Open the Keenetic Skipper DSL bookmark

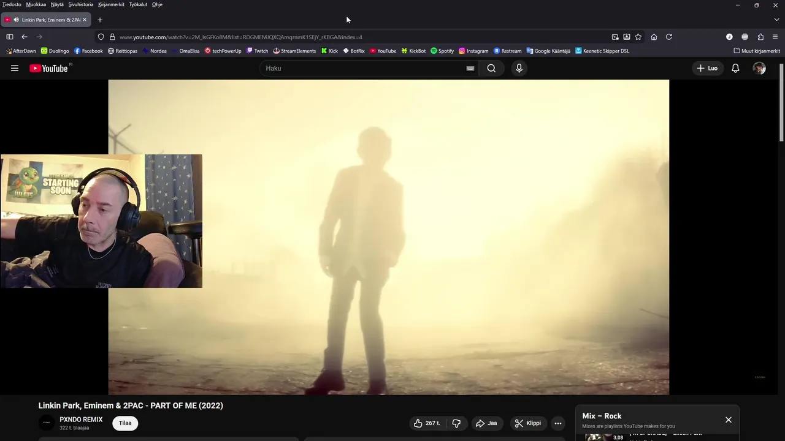(602, 51)
